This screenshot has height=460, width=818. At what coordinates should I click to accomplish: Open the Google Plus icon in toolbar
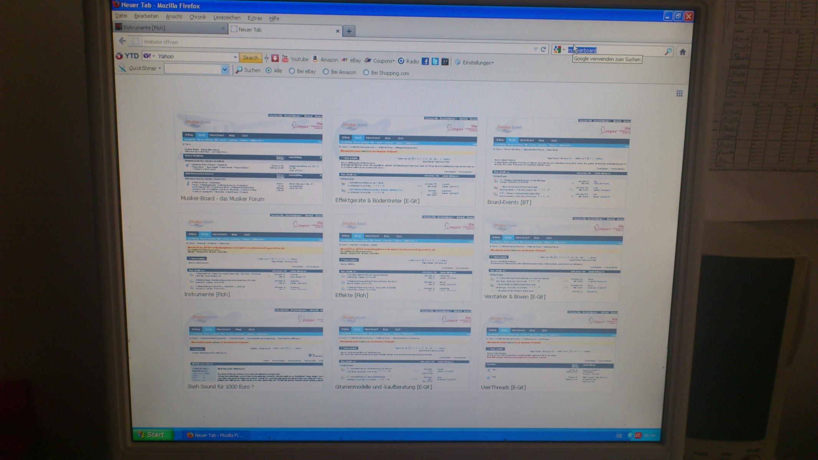[x=445, y=62]
